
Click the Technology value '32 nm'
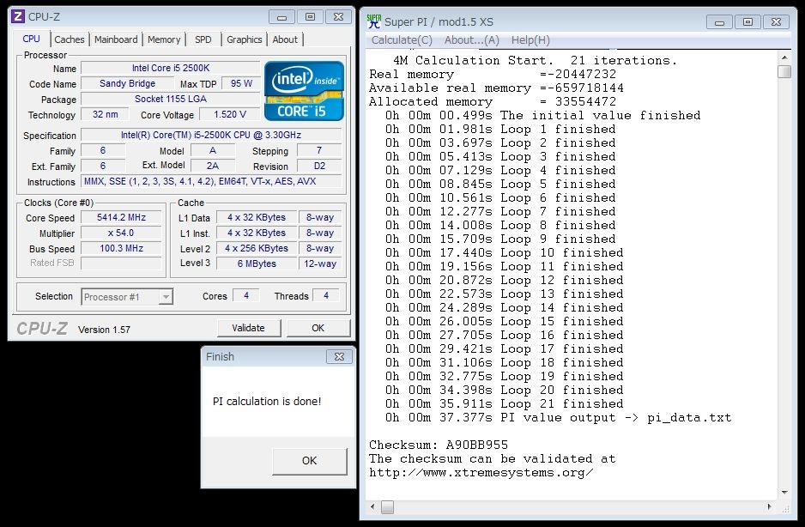106,114
